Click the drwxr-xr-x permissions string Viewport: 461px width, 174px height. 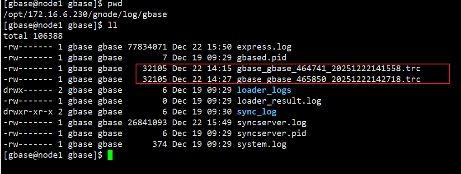tap(28, 112)
